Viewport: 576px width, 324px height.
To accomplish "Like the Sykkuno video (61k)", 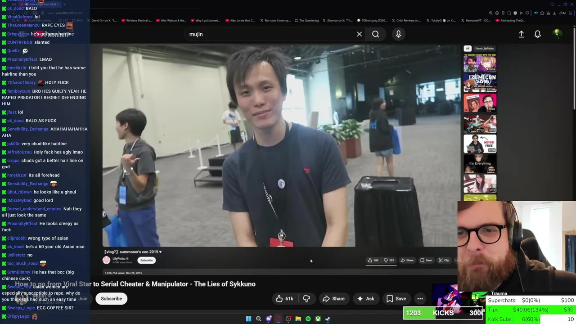I will pyautogui.click(x=284, y=298).
